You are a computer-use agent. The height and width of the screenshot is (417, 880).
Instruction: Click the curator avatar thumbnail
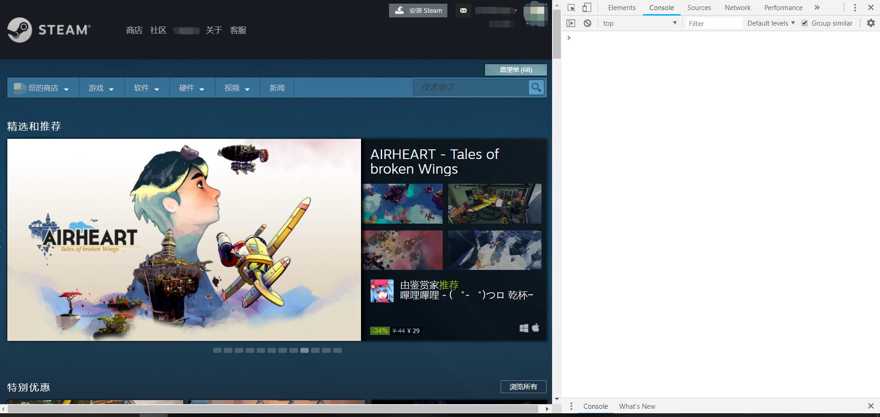[382, 291]
